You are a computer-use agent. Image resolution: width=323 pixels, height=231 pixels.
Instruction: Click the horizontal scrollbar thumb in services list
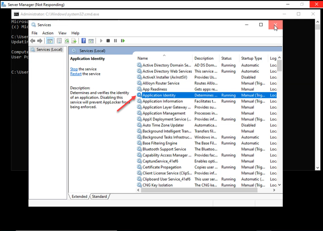point(199,190)
